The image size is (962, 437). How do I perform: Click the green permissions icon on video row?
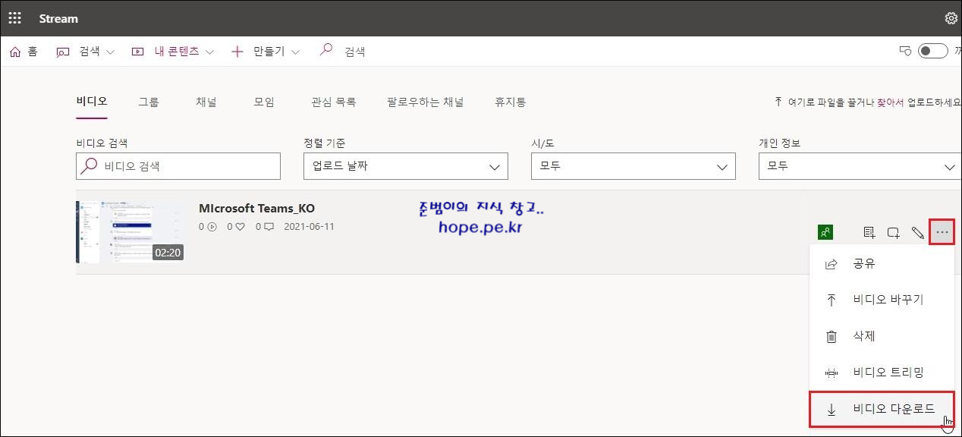825,233
